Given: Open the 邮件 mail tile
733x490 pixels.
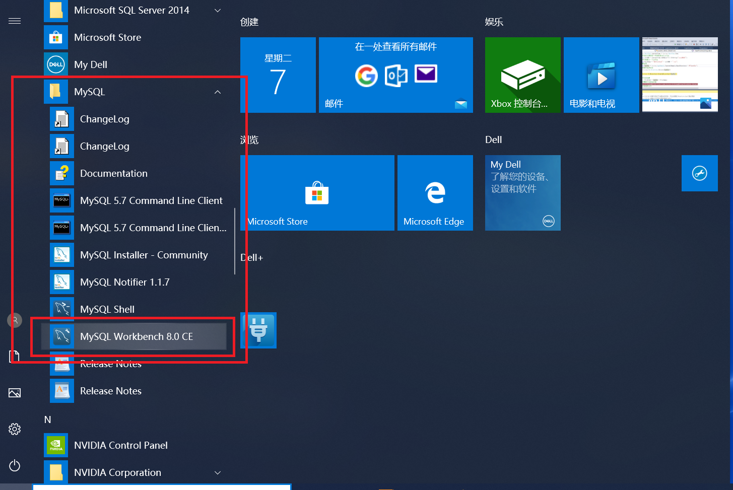Looking at the screenshot, I should pyautogui.click(x=396, y=75).
